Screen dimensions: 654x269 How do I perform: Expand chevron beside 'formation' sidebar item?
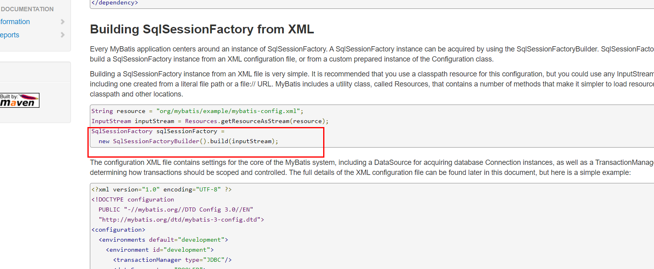(x=62, y=22)
